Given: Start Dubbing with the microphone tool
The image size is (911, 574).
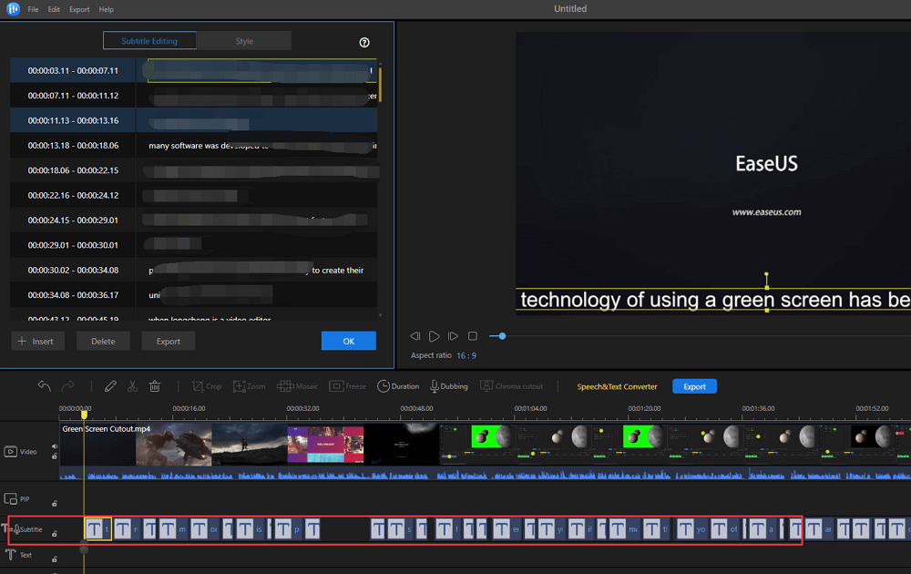Looking at the screenshot, I should pyautogui.click(x=448, y=386).
